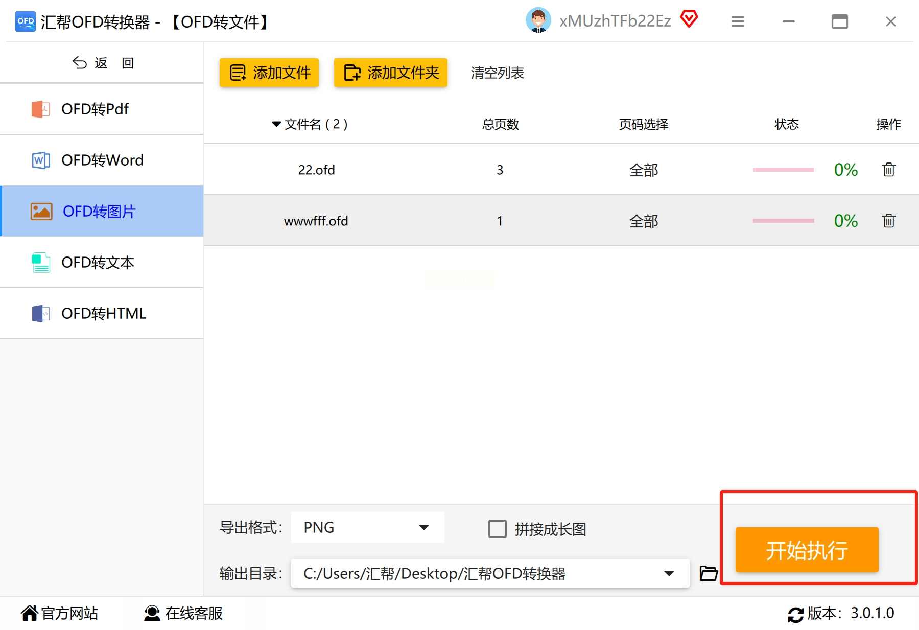The height and width of the screenshot is (630, 919).
Task: Enable the 拼接成长图 checkbox
Action: (x=497, y=529)
